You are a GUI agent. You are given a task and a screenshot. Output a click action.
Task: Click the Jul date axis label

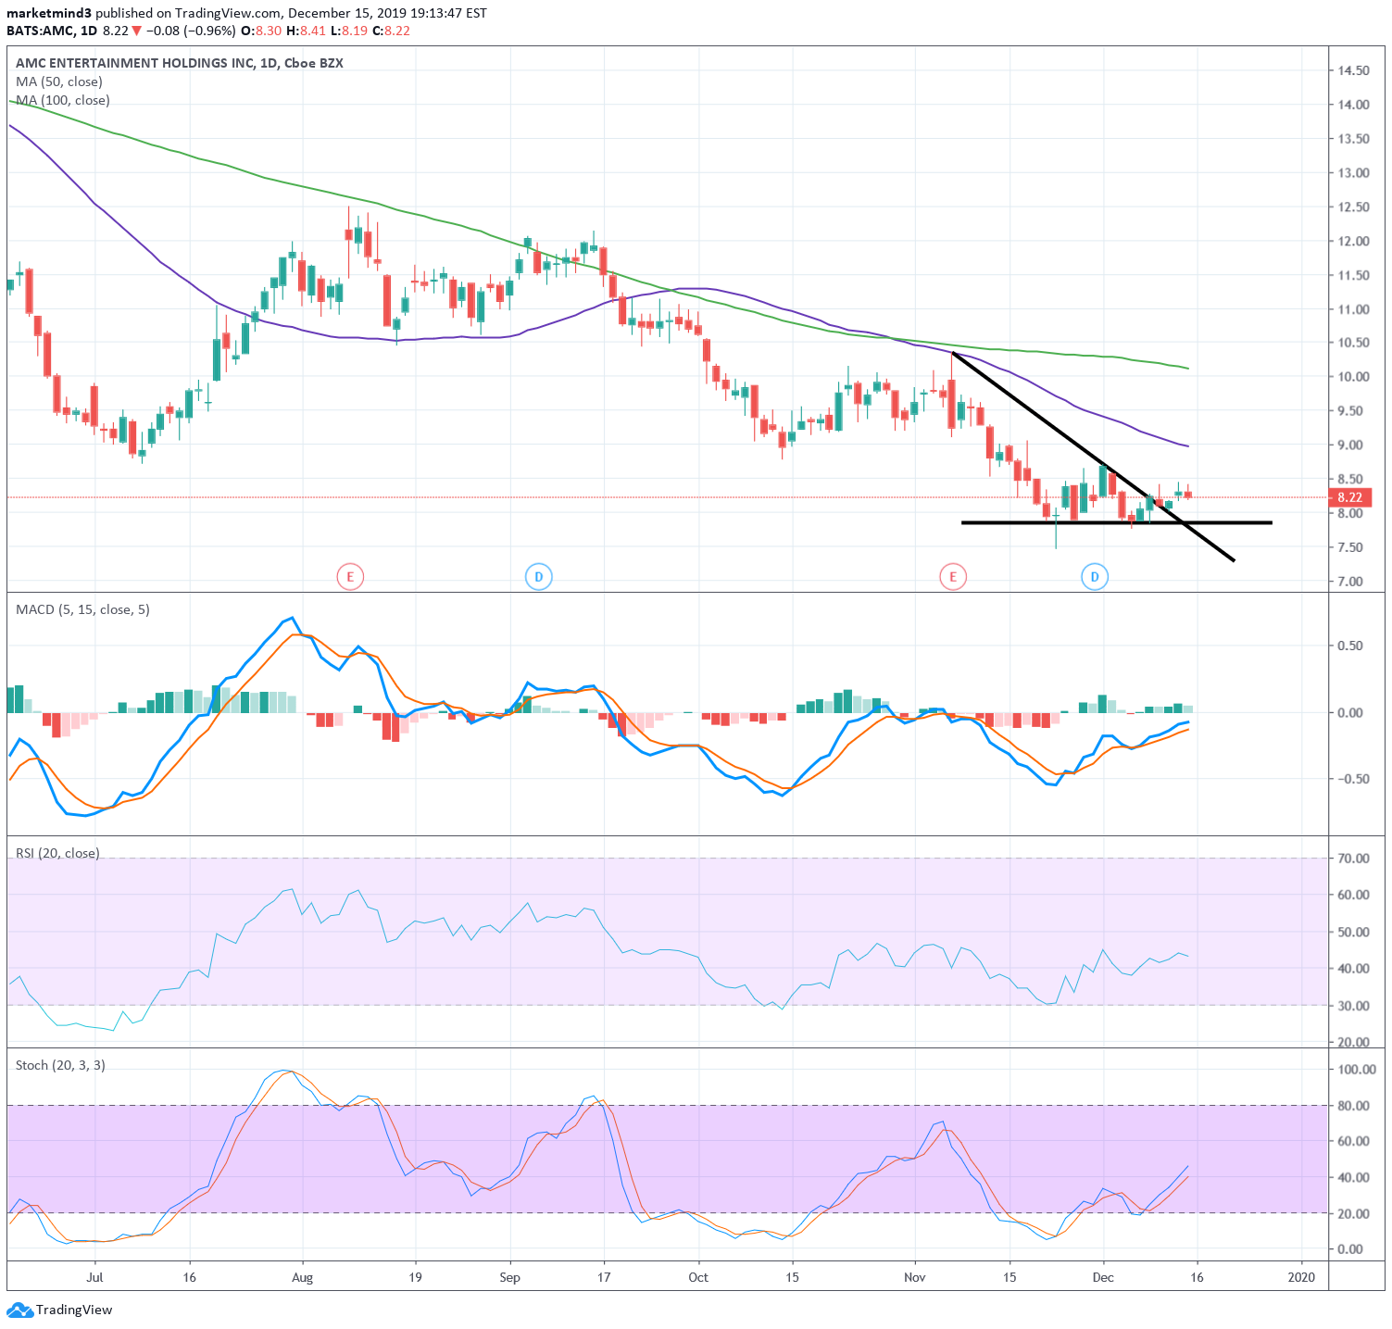click(x=94, y=1277)
